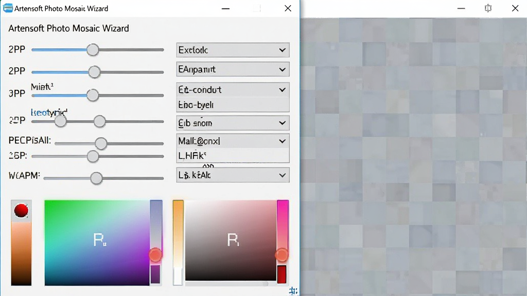Click the WCAPM slider handle

[96, 178]
